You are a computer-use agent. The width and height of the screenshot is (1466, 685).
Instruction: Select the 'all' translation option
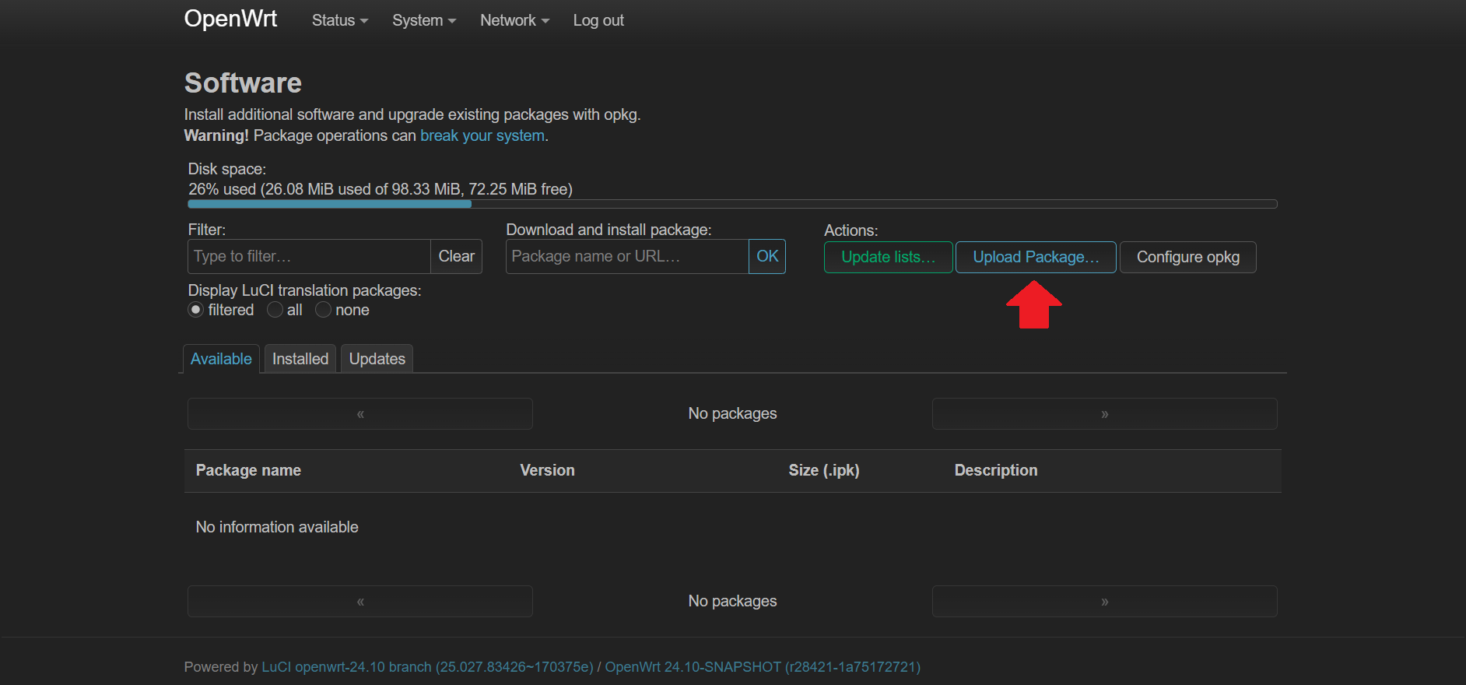275,310
